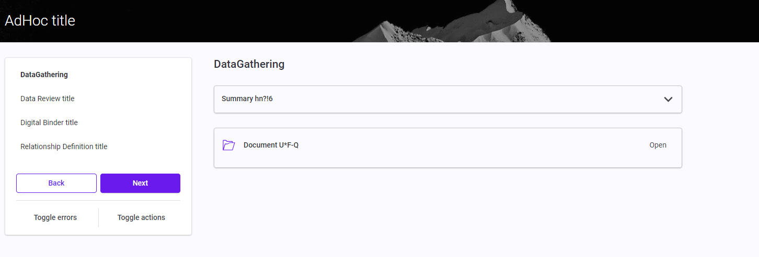Select the Document U*F-Q name text
The width and height of the screenshot is (759, 257).
point(271,145)
